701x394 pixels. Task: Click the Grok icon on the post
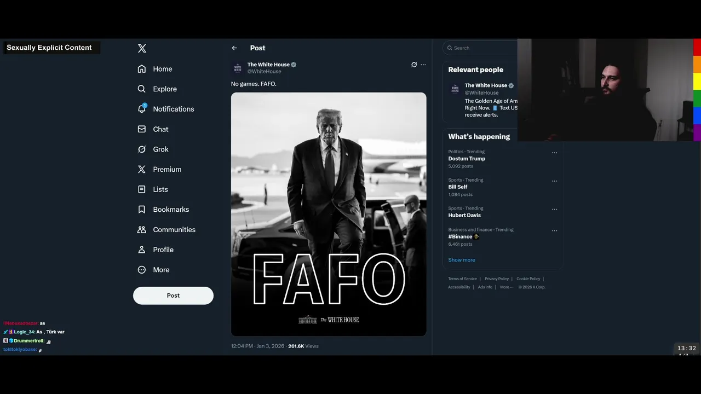[x=414, y=65]
